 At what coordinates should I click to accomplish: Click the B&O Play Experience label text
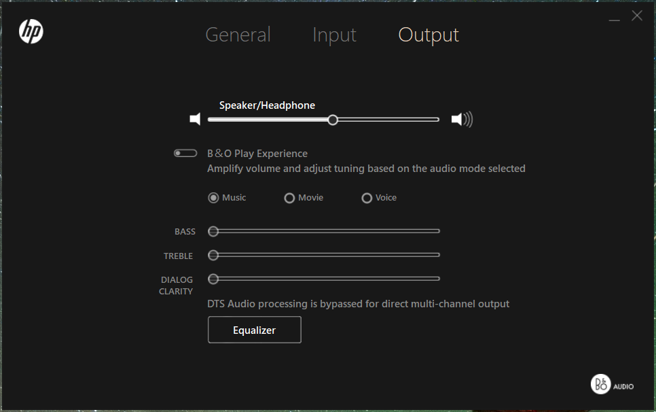[x=257, y=154]
